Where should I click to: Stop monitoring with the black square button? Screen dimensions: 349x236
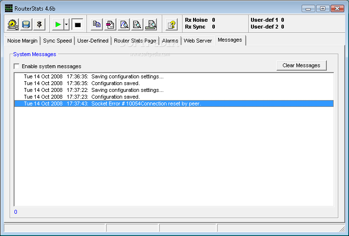point(77,24)
